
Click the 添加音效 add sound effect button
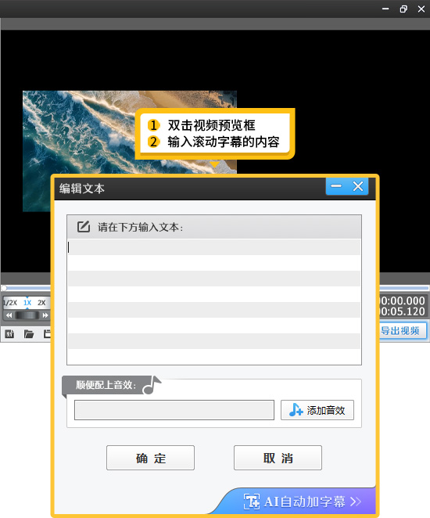coord(317,410)
